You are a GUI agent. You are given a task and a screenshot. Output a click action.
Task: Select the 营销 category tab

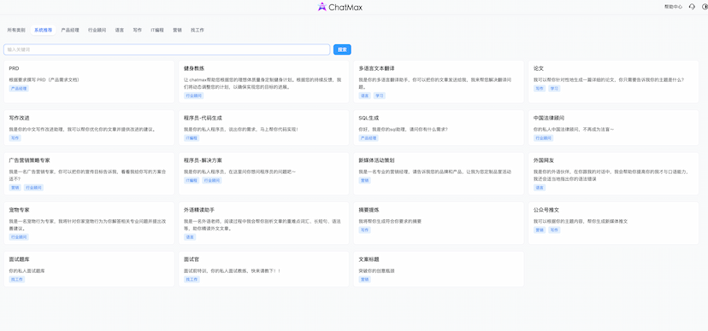pyautogui.click(x=177, y=30)
